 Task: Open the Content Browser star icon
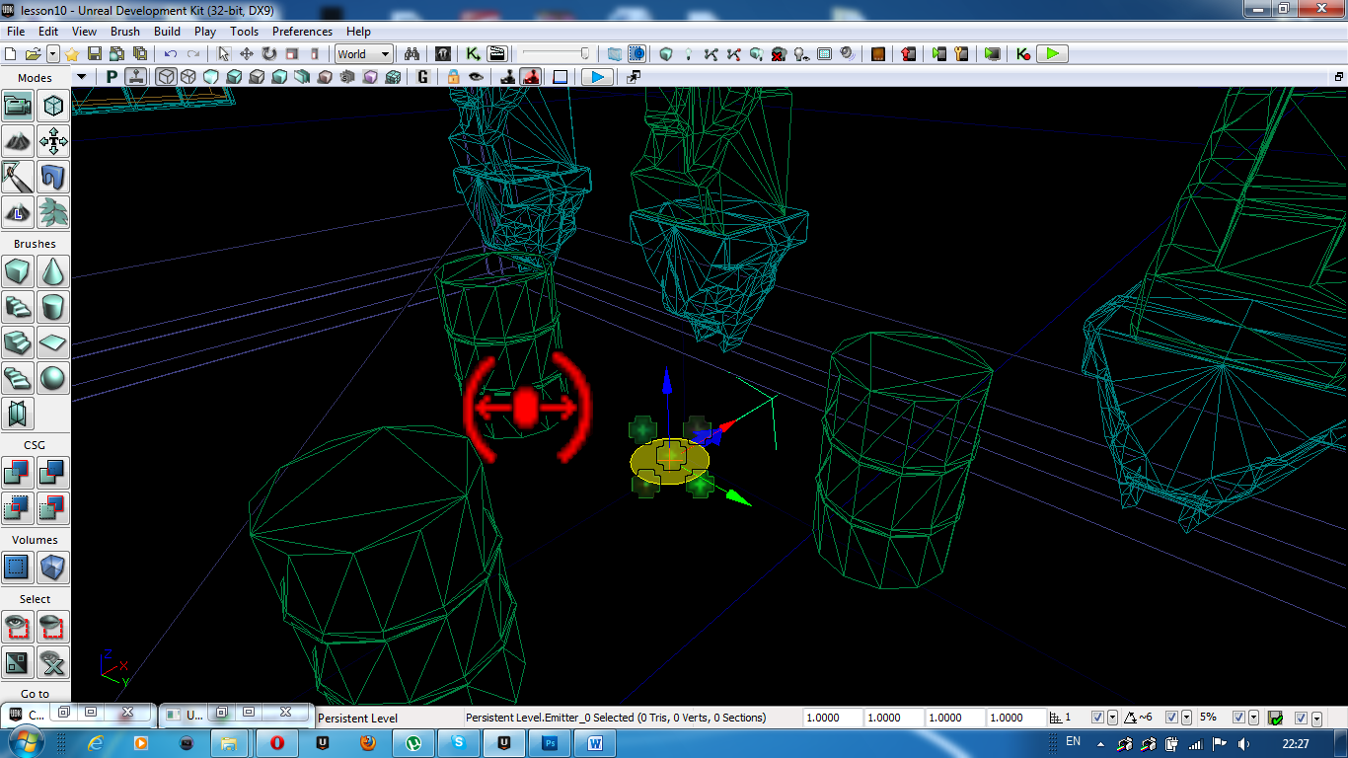click(x=72, y=54)
